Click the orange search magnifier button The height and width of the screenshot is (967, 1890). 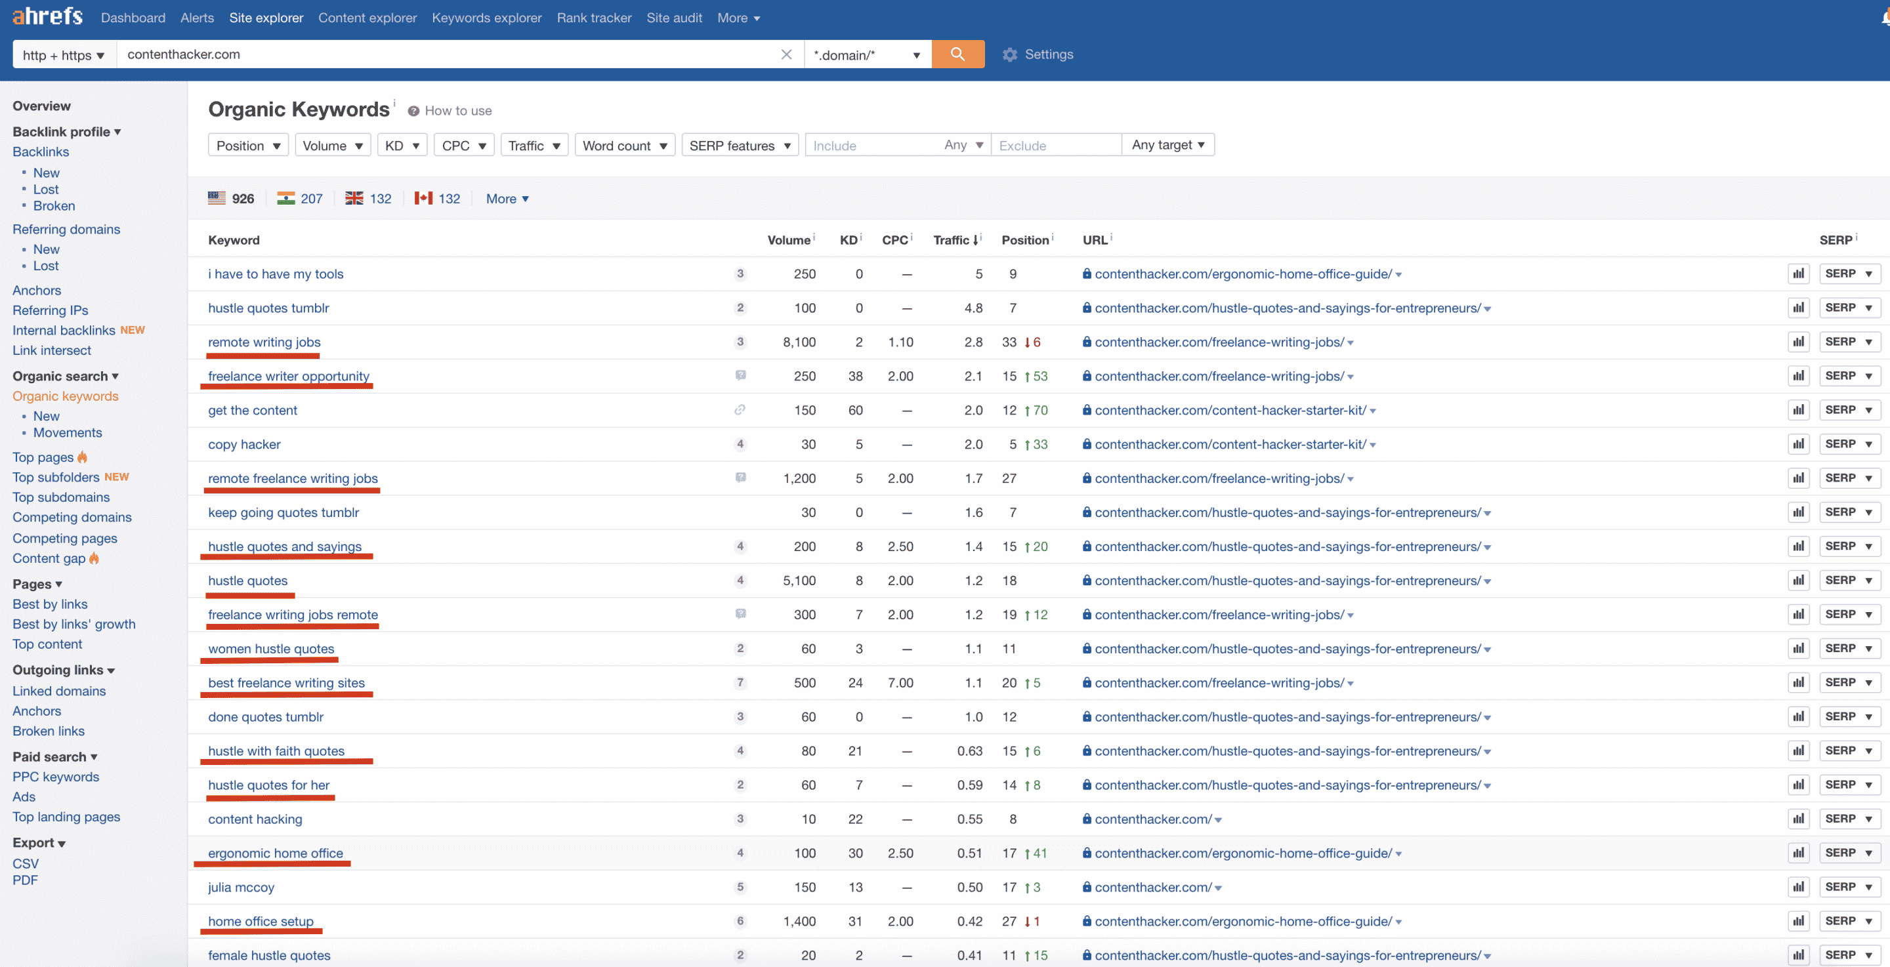click(957, 54)
